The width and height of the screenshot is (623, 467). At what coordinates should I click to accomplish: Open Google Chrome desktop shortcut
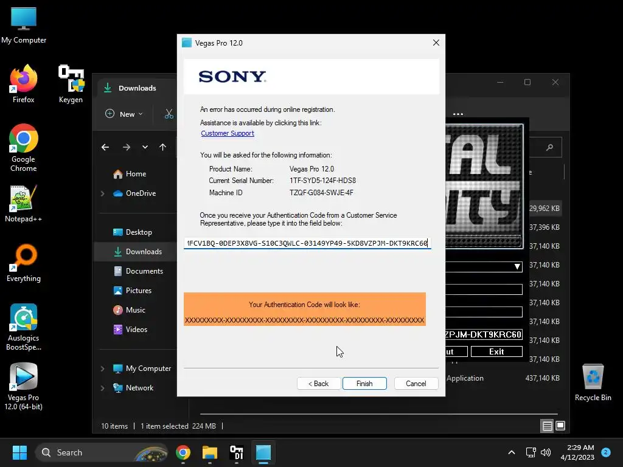click(x=24, y=148)
